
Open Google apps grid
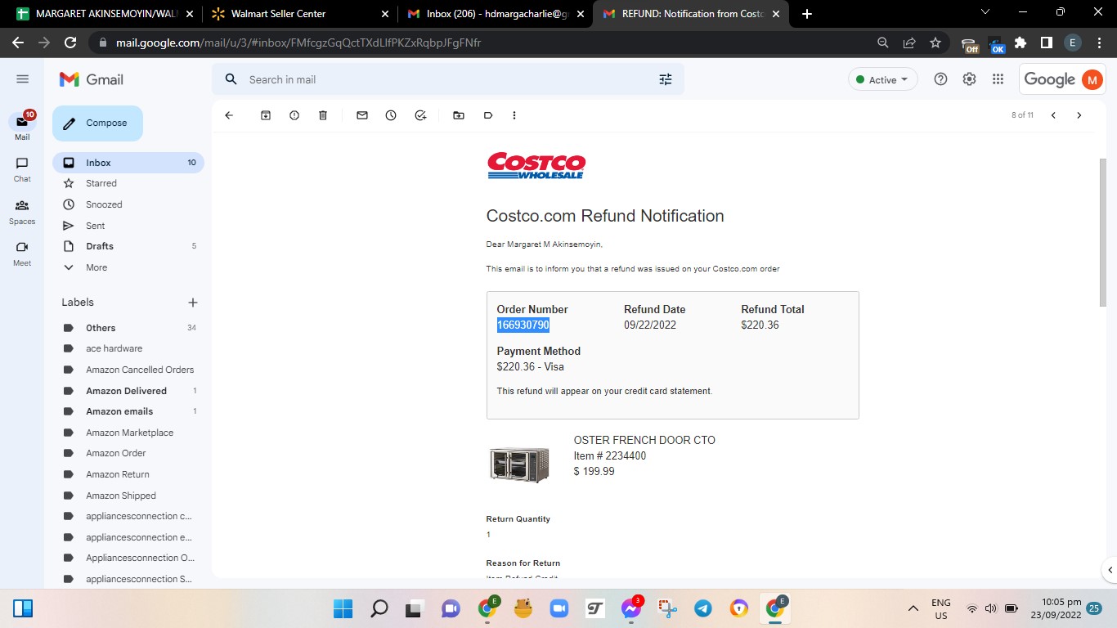click(x=998, y=79)
